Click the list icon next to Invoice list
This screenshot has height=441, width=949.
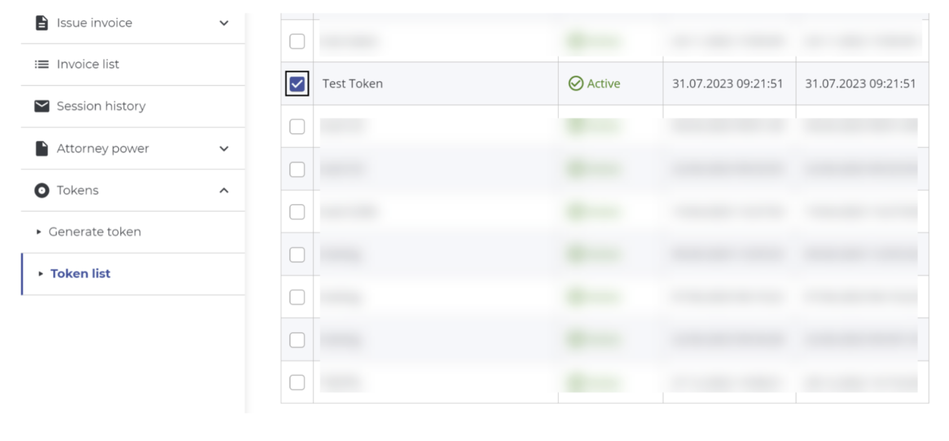42,64
